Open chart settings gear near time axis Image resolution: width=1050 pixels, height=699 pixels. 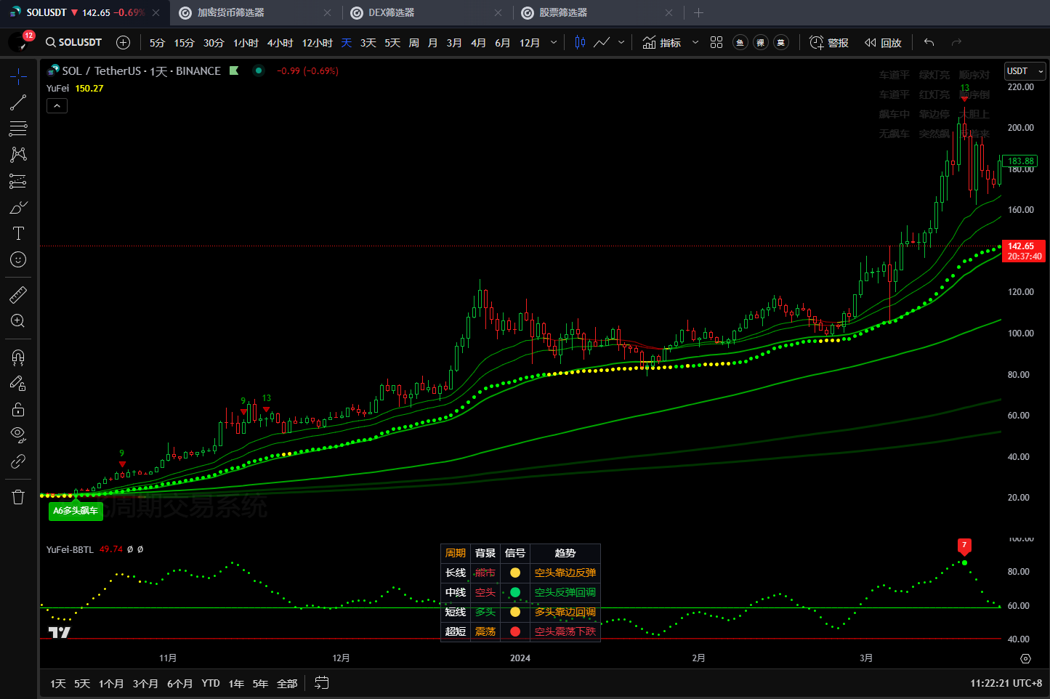pos(1025,658)
